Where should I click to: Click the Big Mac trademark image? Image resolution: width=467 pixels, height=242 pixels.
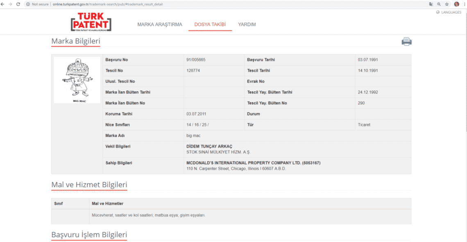(77, 80)
